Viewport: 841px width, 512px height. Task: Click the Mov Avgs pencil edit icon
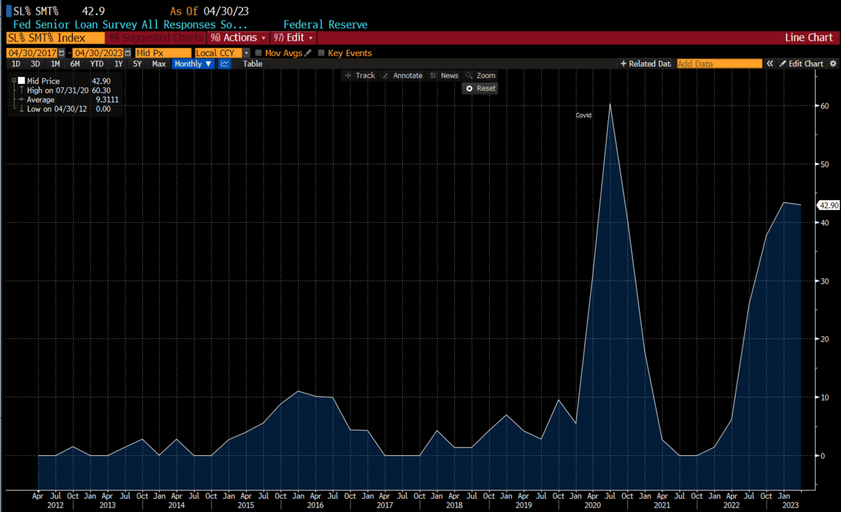click(308, 53)
